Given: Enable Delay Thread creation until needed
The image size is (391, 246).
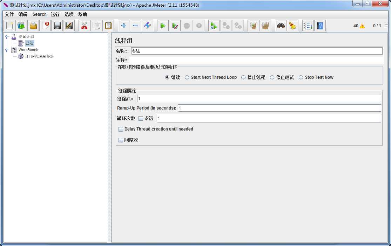Looking at the screenshot, I should (121, 129).
